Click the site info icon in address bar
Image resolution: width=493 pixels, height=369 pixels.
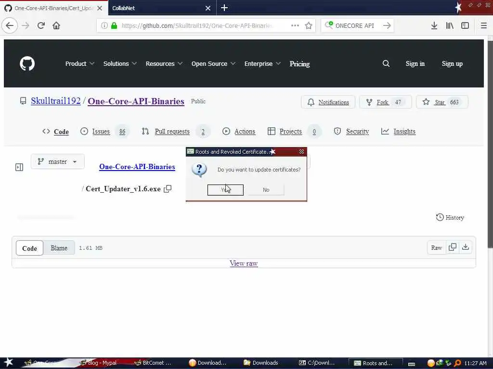pyautogui.click(x=104, y=25)
